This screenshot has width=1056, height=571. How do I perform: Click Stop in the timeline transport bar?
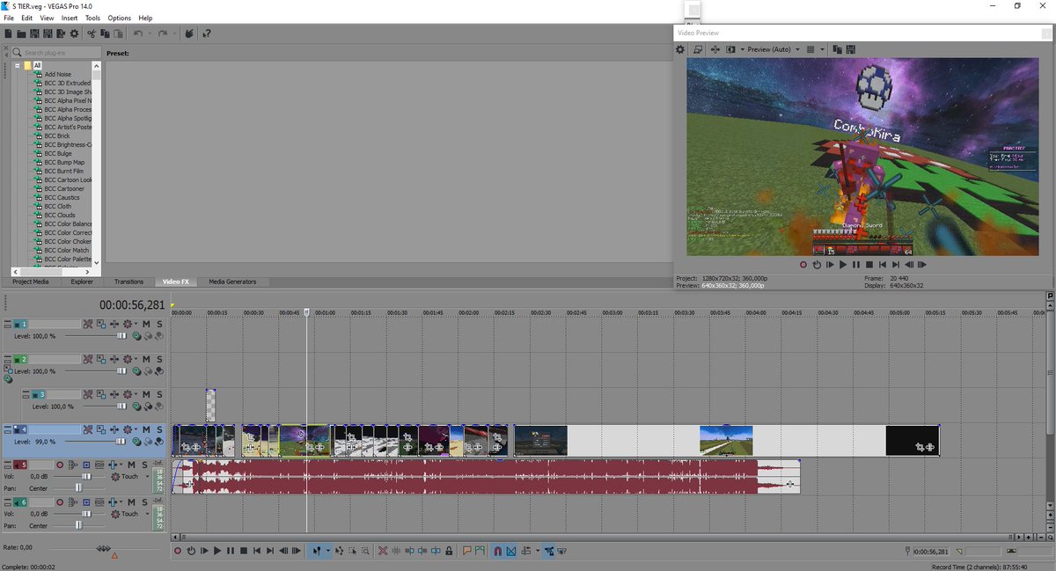[244, 551]
